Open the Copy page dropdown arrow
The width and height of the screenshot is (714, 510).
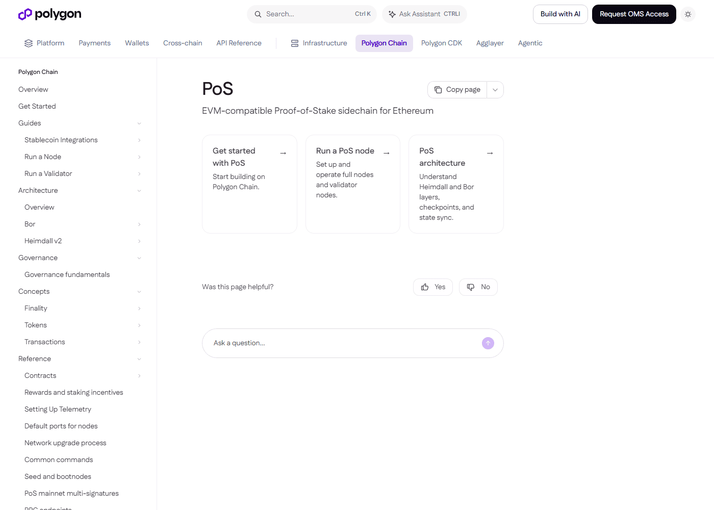click(495, 90)
